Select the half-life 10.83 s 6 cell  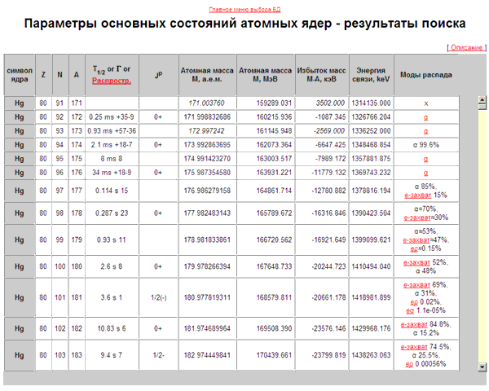[112, 328]
